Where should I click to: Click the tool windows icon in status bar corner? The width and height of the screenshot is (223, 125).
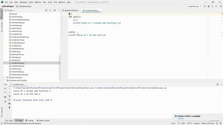2,124
